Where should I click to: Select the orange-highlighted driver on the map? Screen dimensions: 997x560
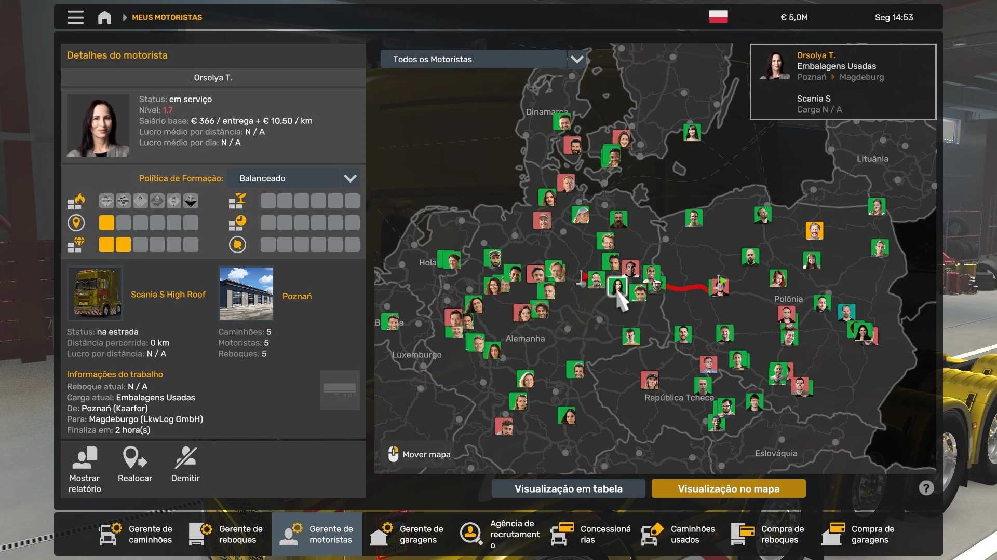click(x=814, y=230)
